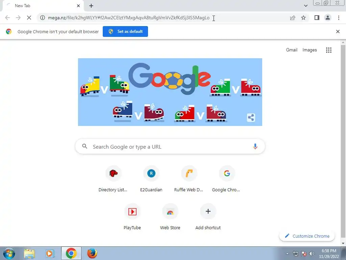The image size is (346, 260).
Task: Open the side panel icon
Action: click(317, 18)
